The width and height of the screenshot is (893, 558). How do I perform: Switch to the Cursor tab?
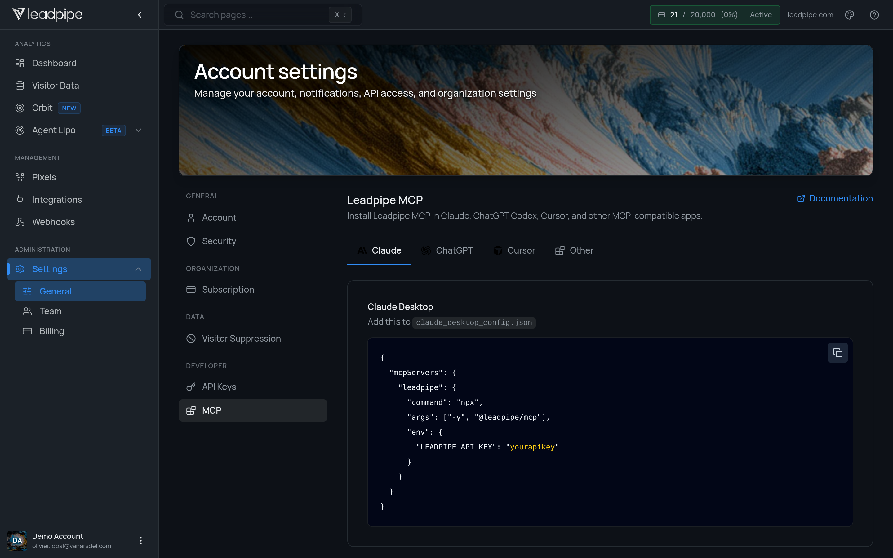[514, 250]
